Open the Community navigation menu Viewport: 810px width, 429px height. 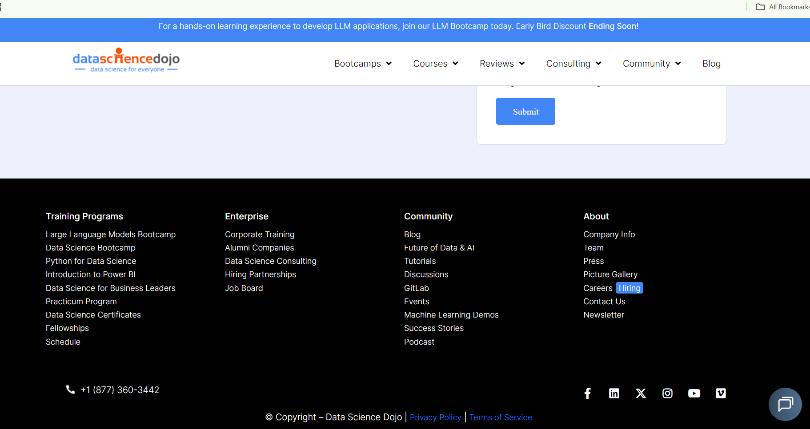click(651, 64)
